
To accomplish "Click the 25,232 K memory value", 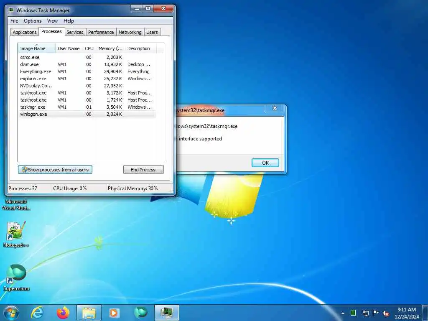I will click(113, 79).
